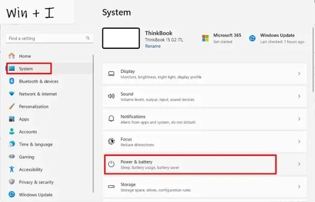Click the Accessibility figure icon
The width and height of the screenshot is (315, 202).
coord(12,169)
